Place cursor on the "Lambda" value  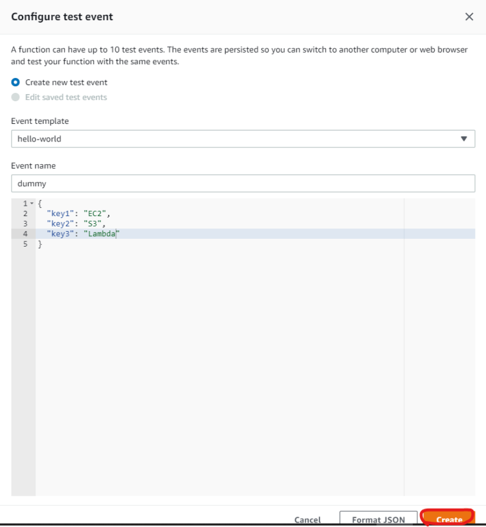pyautogui.click(x=102, y=234)
